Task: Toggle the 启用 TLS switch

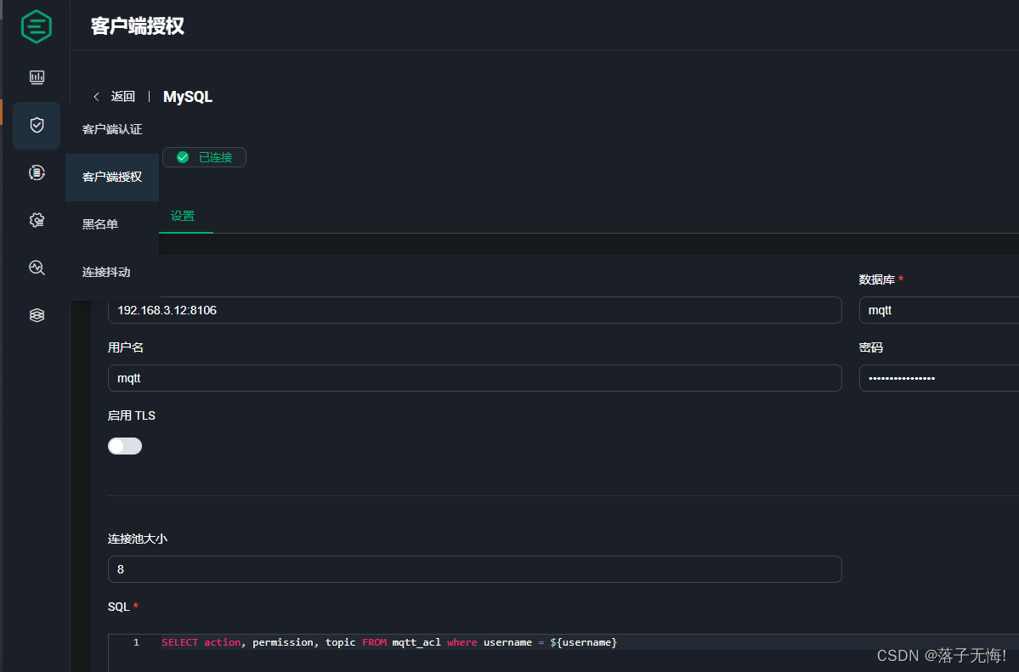Action: (125, 446)
